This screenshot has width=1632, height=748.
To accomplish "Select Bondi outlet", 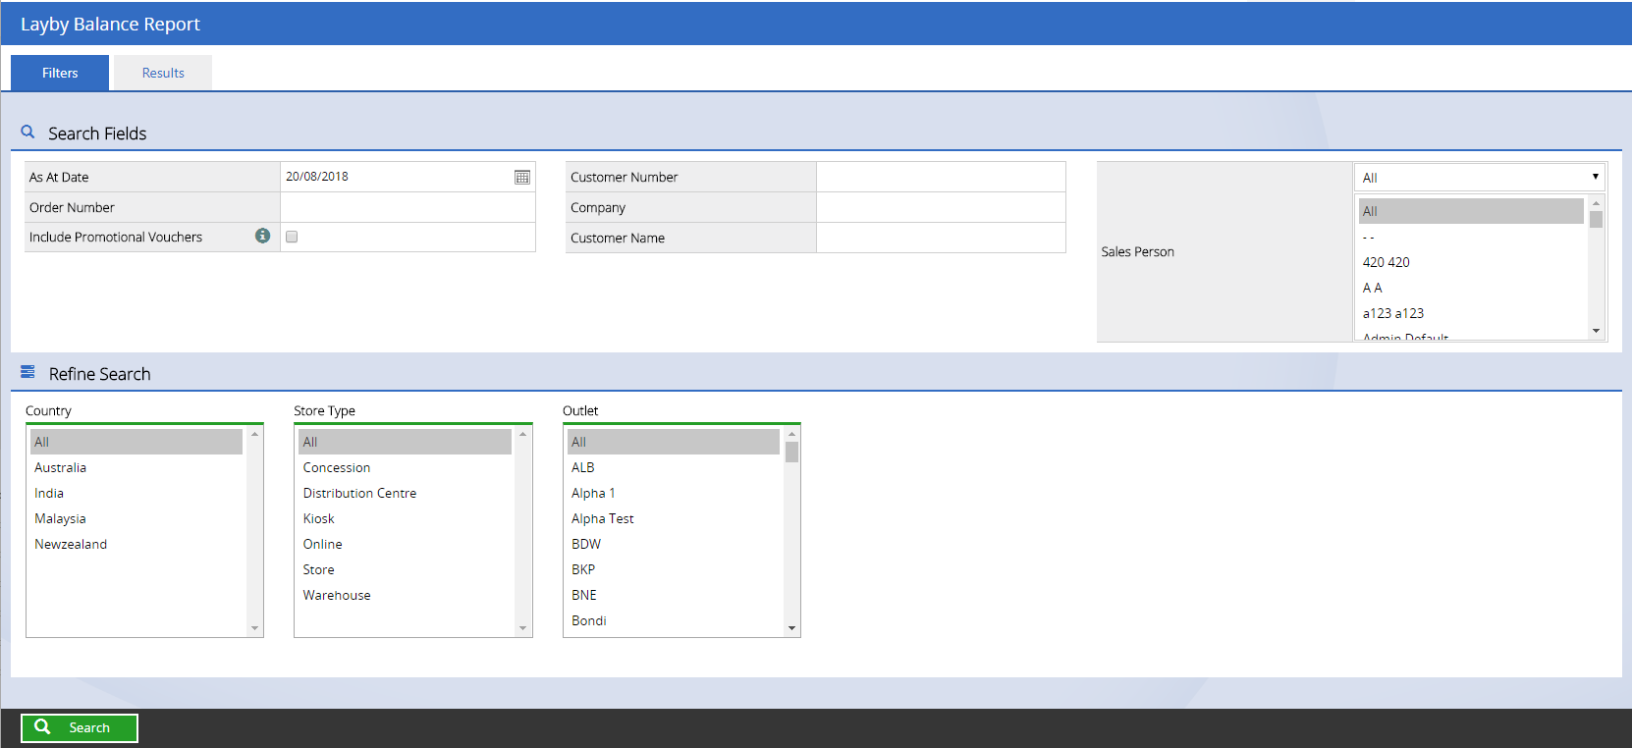I will (674, 620).
